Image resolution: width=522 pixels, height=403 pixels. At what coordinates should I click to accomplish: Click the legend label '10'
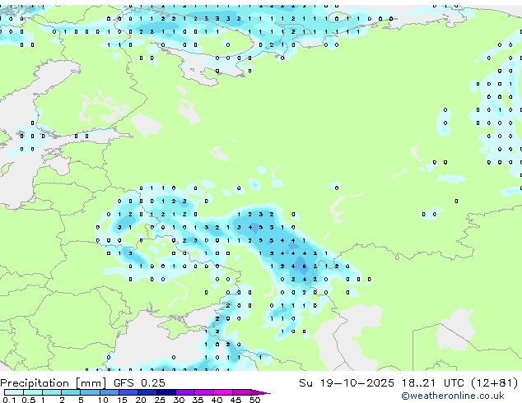(x=103, y=400)
